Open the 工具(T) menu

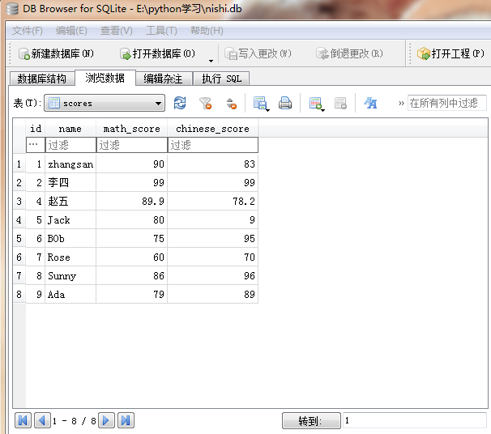[161, 31]
